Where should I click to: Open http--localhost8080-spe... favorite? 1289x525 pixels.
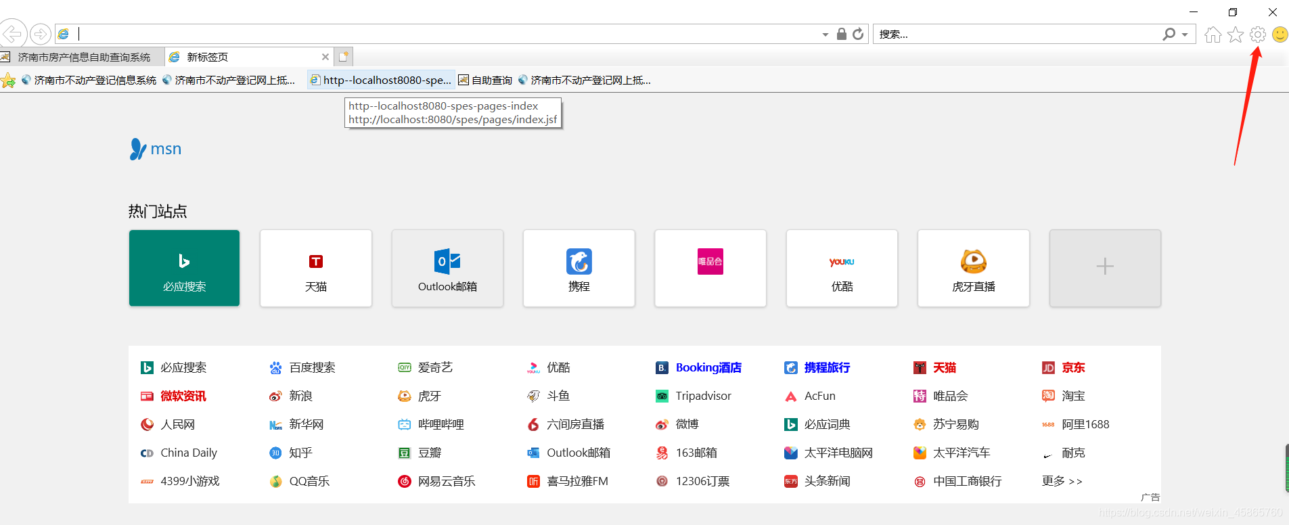[x=381, y=80]
